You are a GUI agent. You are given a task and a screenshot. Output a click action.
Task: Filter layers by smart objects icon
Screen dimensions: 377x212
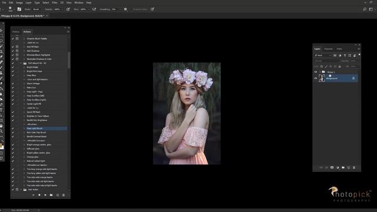(x=355, y=55)
